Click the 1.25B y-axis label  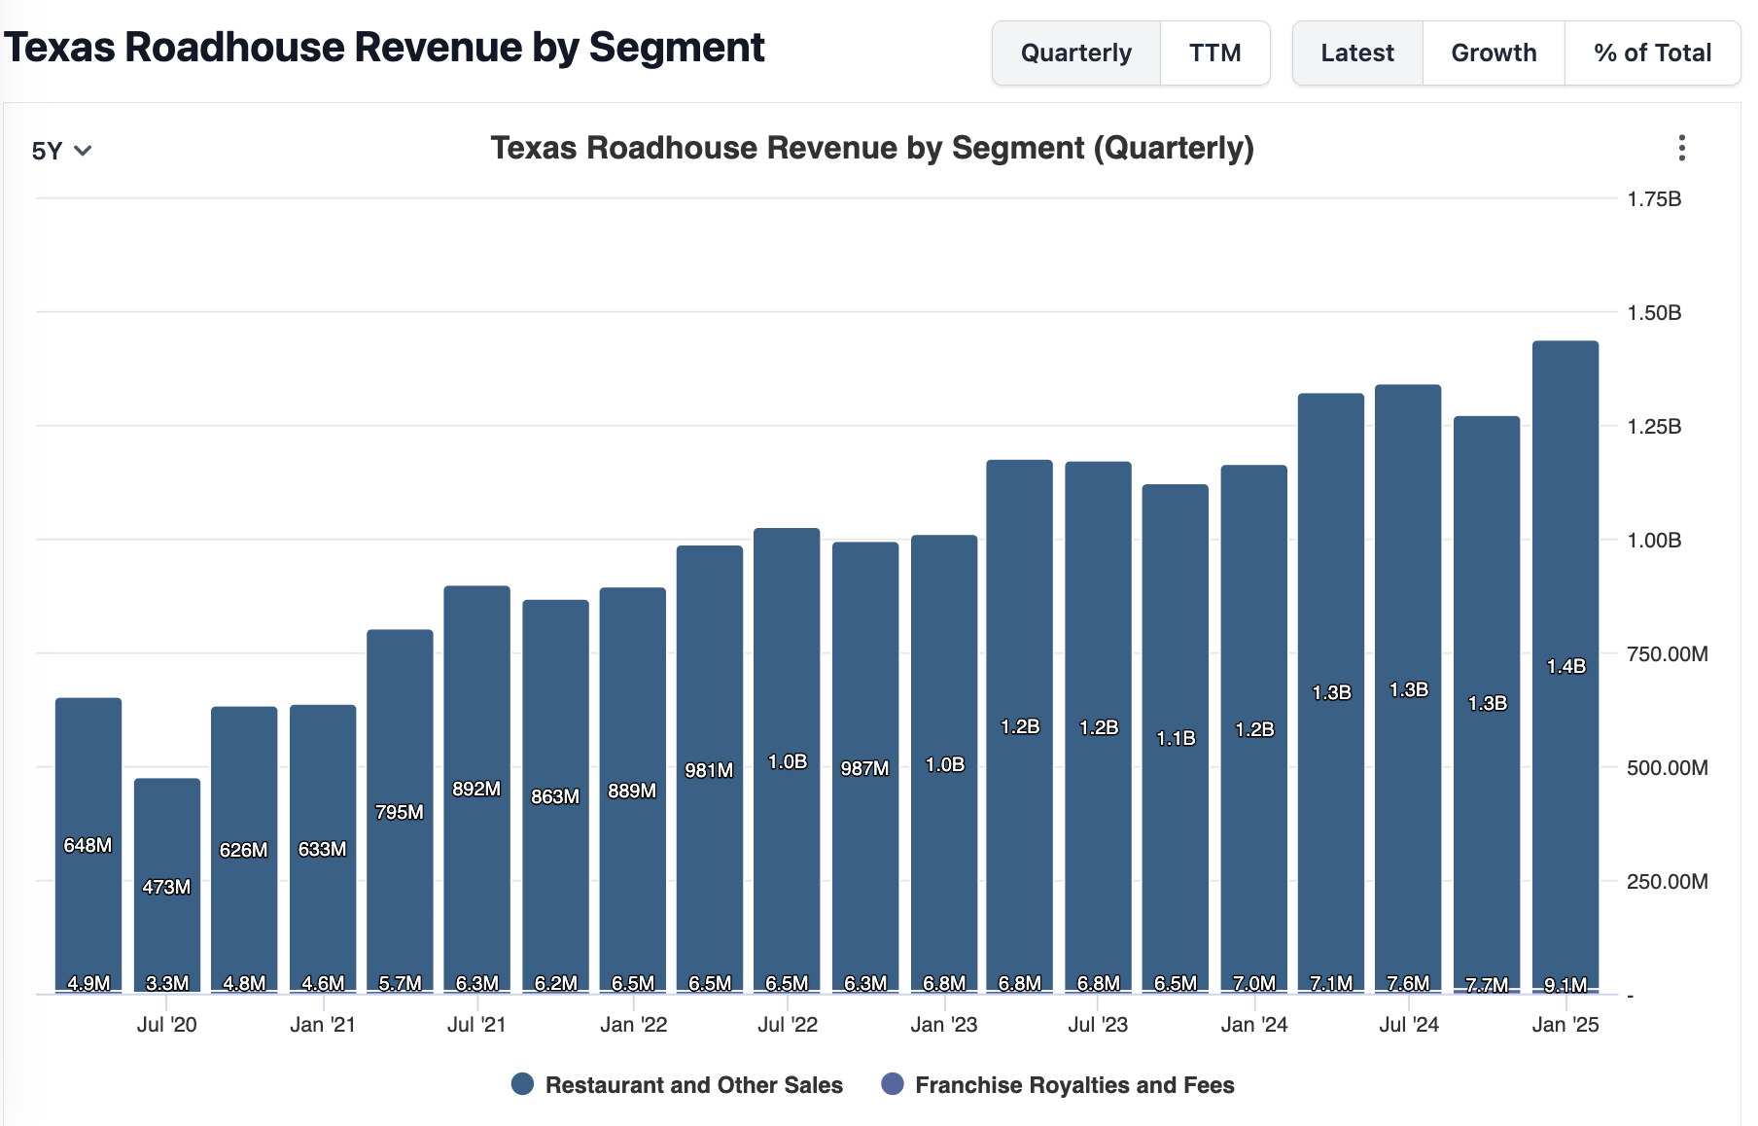pyautogui.click(x=1655, y=426)
